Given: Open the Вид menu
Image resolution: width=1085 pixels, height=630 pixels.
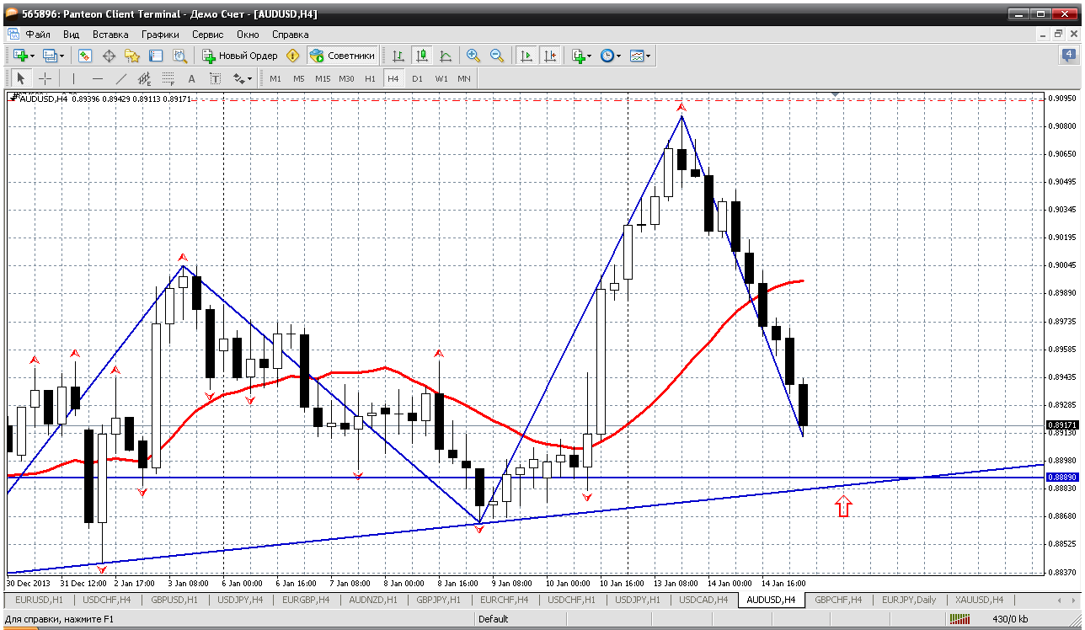Looking at the screenshot, I should tap(72, 35).
